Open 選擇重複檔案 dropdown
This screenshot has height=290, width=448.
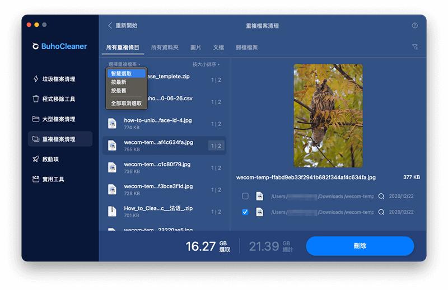(124, 64)
